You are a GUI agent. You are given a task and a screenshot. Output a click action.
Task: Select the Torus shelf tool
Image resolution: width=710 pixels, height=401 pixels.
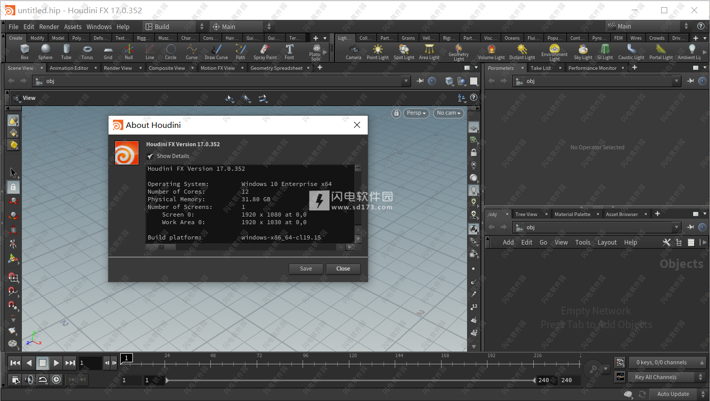click(x=87, y=51)
